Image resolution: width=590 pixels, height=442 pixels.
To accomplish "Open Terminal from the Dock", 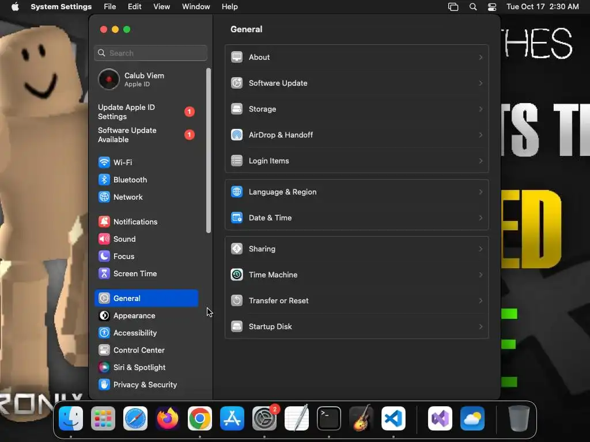I will [329, 418].
